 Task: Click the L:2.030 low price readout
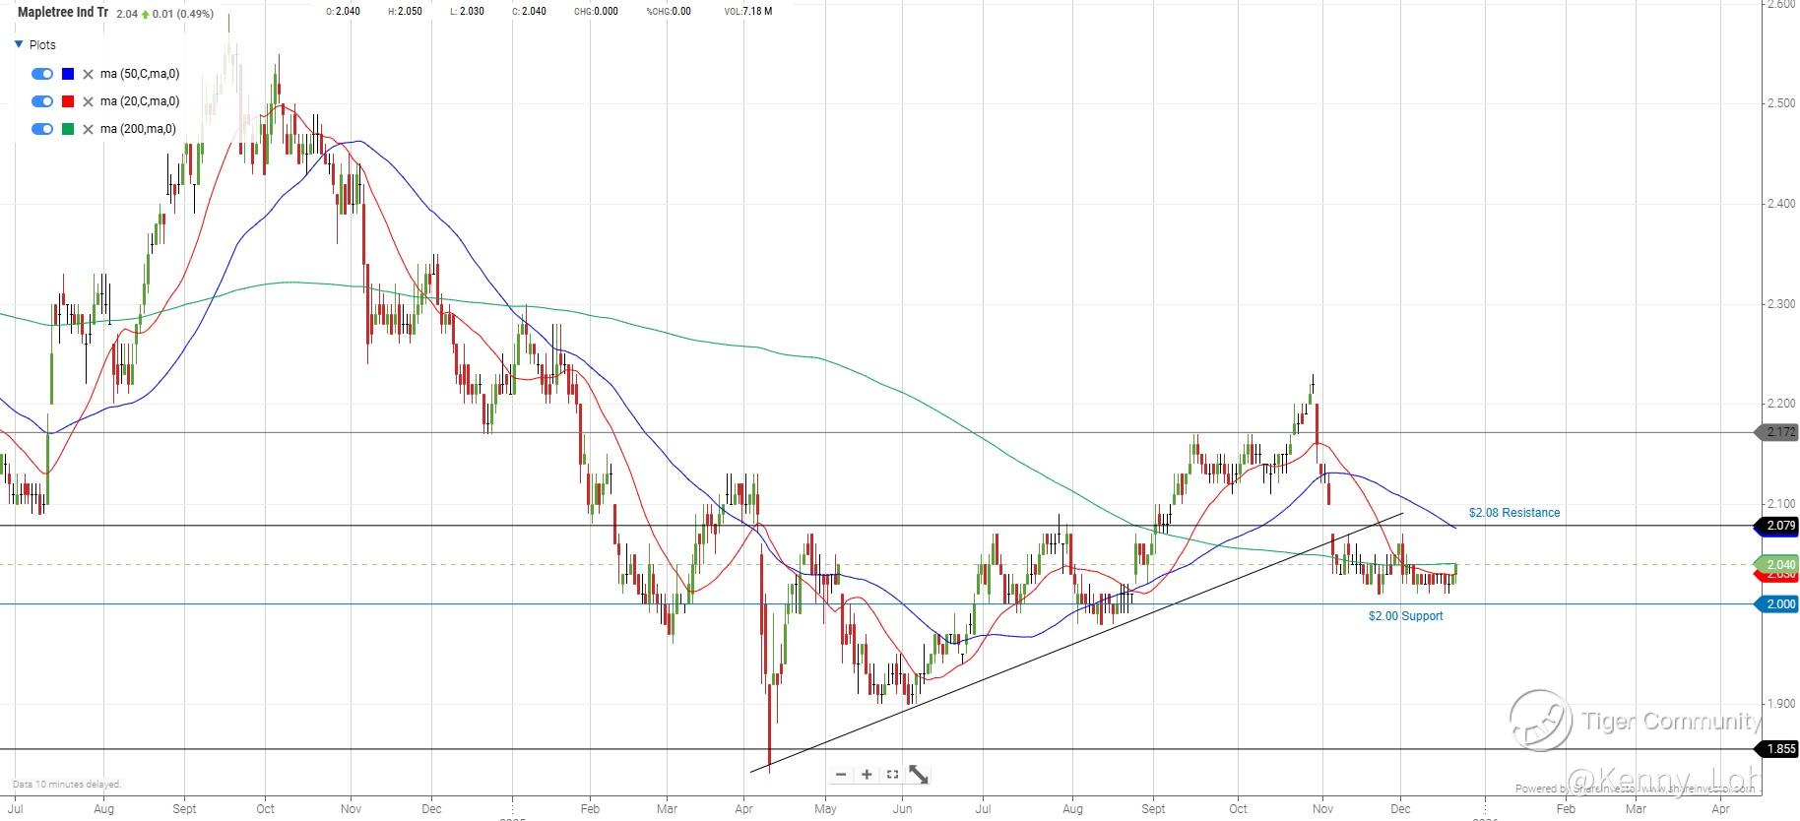467,12
